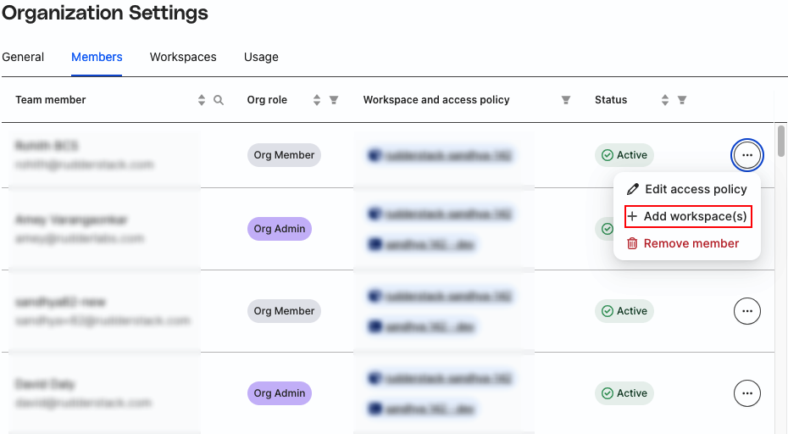
Task: Go to the Usage tab
Action: (x=261, y=57)
